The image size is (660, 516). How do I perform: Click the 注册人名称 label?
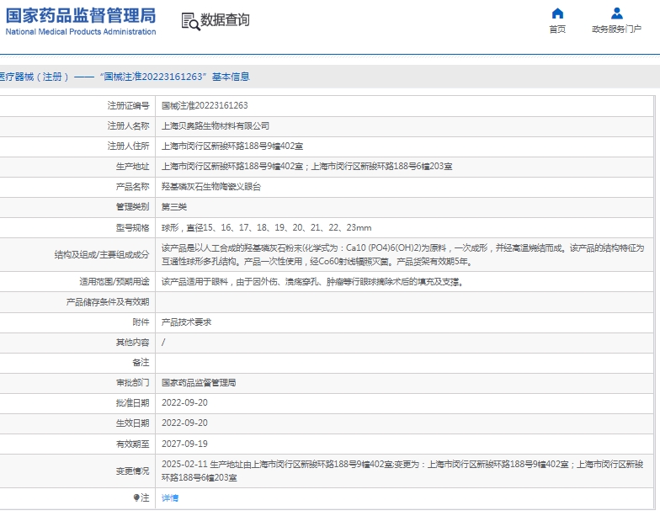point(128,126)
